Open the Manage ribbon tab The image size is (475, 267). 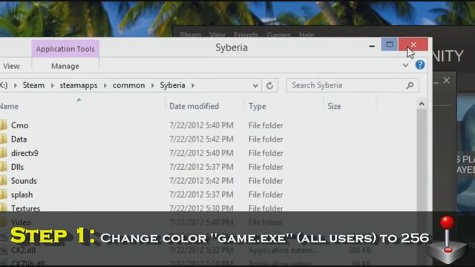[65, 66]
